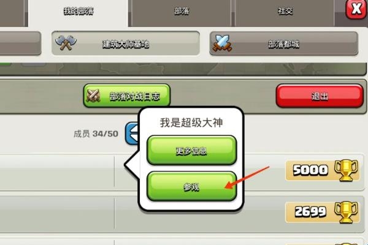Switch to the 我的部落 tab
The height and width of the screenshot is (245, 368).
78,12
